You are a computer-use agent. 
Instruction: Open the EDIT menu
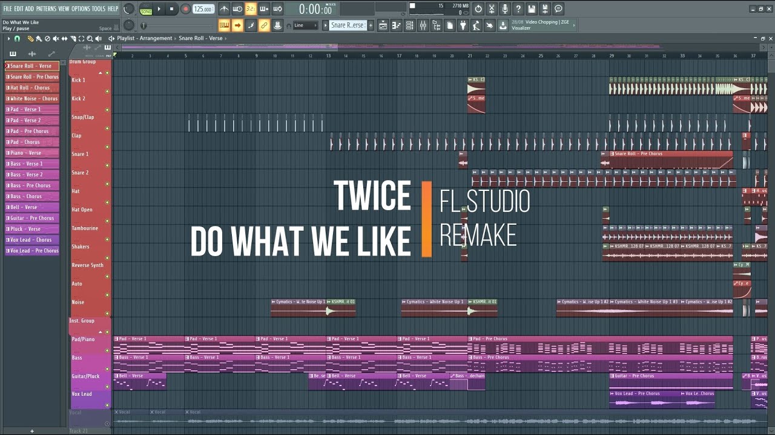19,8
